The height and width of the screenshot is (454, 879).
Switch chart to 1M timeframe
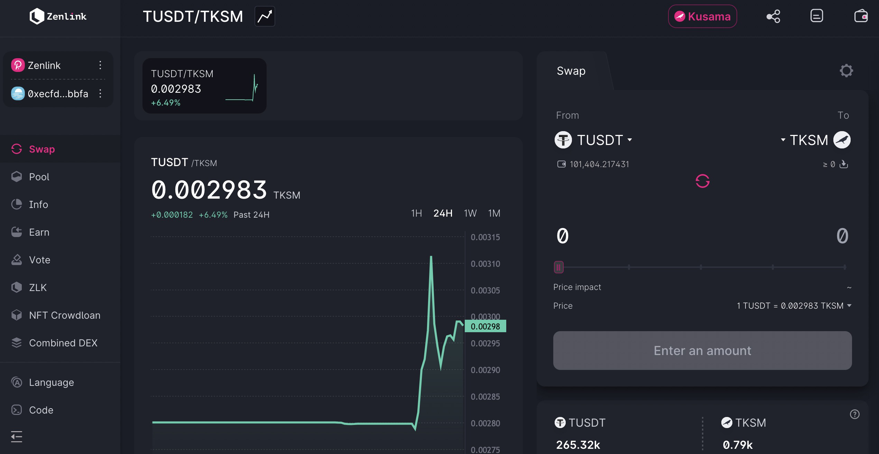click(494, 213)
